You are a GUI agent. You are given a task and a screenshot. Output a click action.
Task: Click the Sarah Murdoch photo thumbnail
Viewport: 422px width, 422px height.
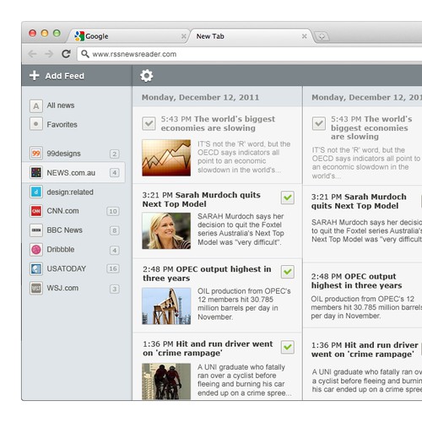166,230
